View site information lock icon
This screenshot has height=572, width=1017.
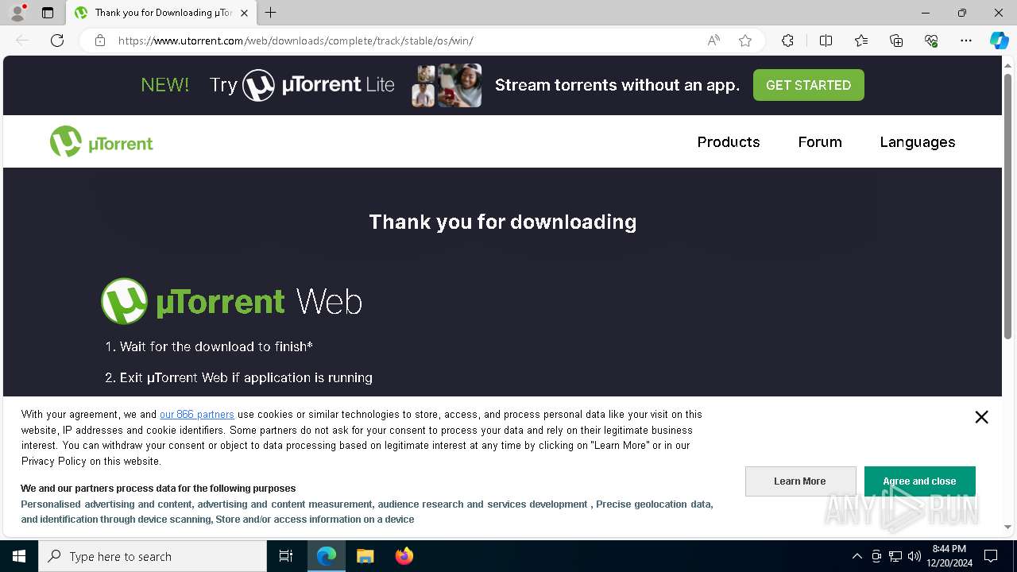pyautogui.click(x=100, y=41)
